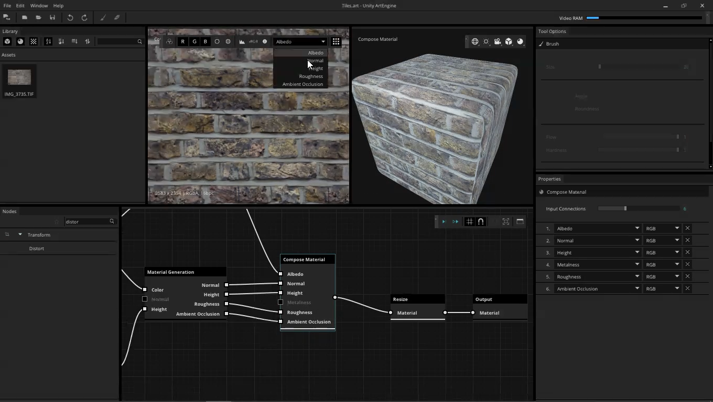
Task: Click the environment globe icon in 3D view
Action: tap(475, 41)
